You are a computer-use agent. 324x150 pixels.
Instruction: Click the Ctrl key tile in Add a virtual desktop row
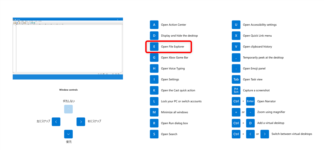click(x=236, y=123)
